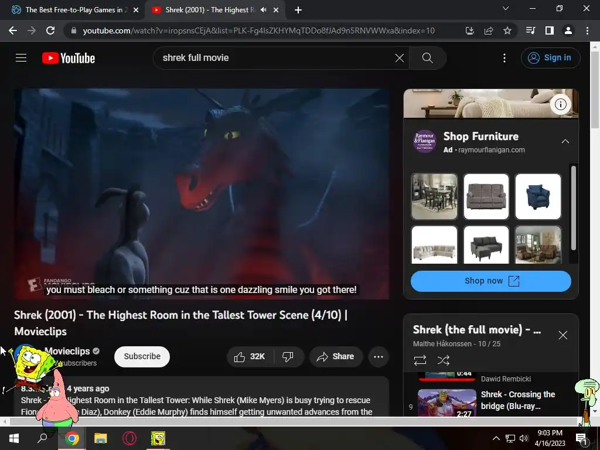Click the Share button
Image resolution: width=600 pixels, height=450 pixels.
336,357
